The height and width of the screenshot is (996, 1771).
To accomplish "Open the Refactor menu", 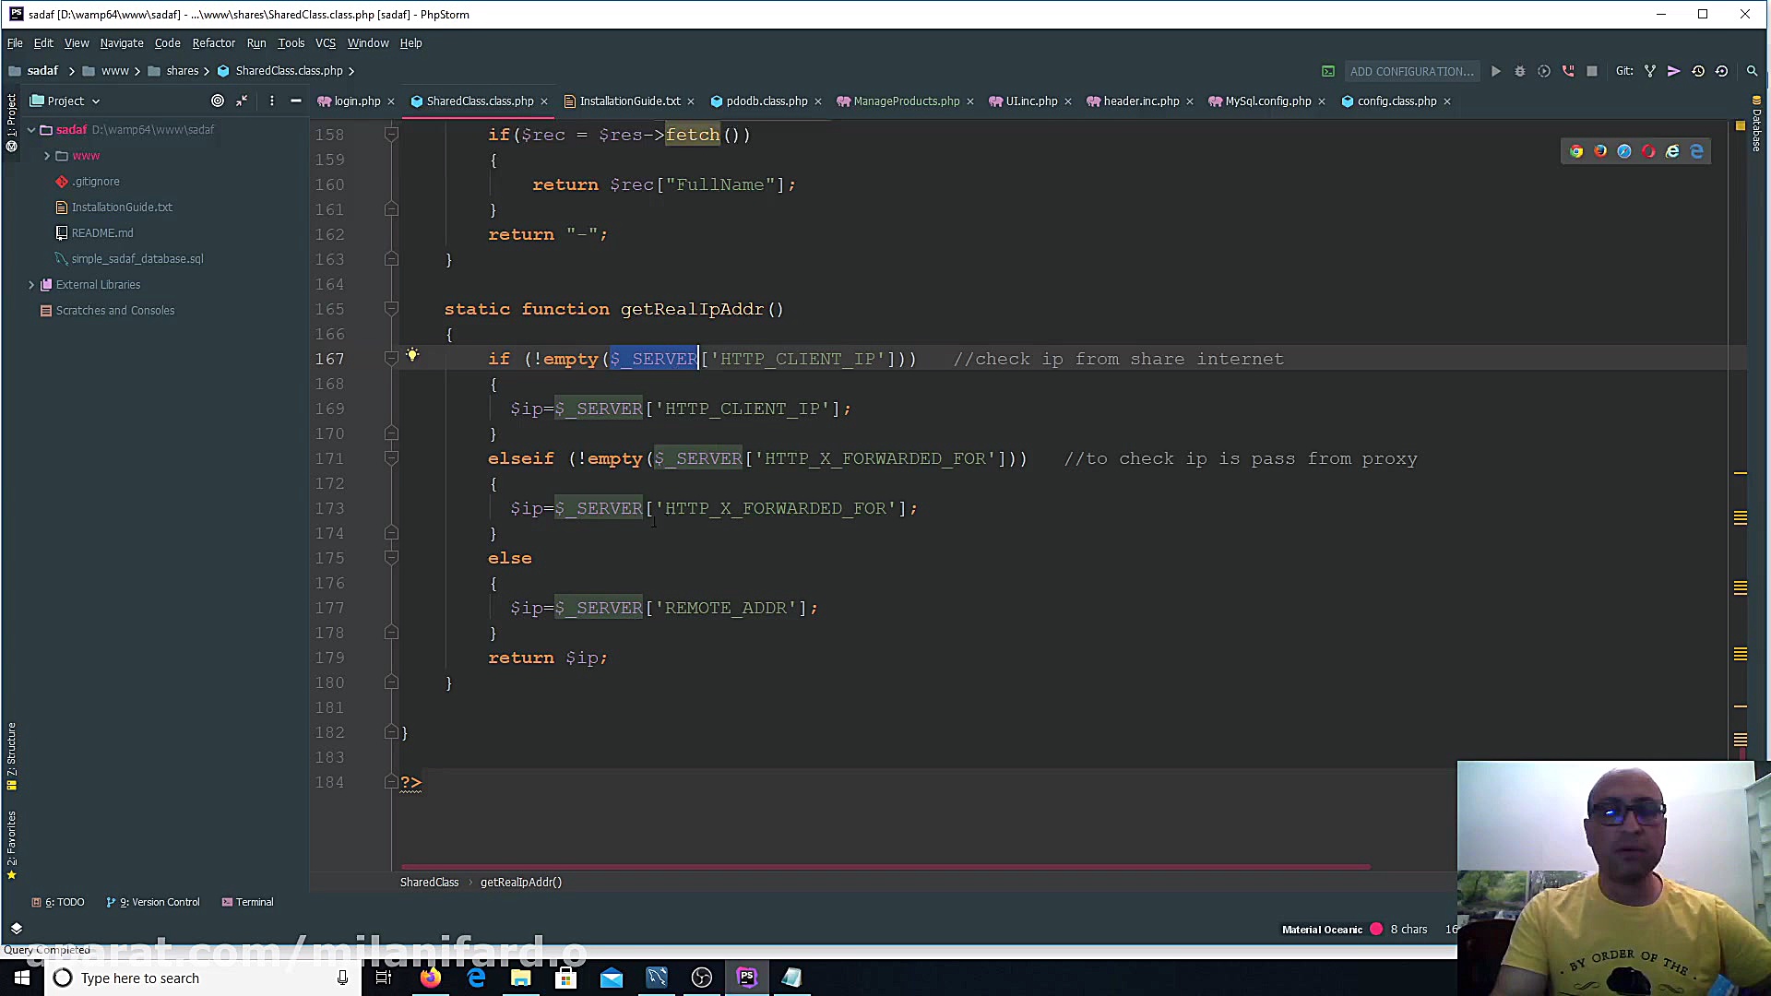I will pyautogui.click(x=213, y=42).
